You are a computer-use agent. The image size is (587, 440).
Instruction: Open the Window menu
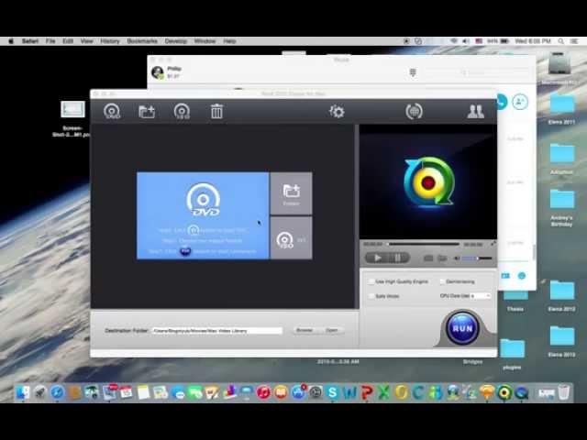coord(205,41)
